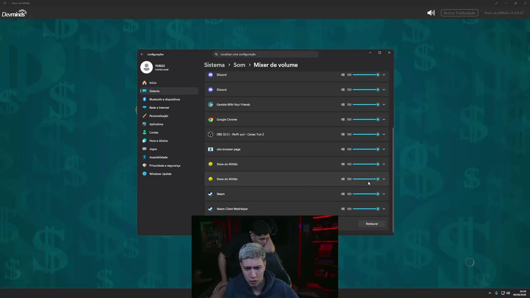This screenshot has width=530, height=298.
Task: Select Sistema in the settings sidebar
Action: pyautogui.click(x=169, y=91)
